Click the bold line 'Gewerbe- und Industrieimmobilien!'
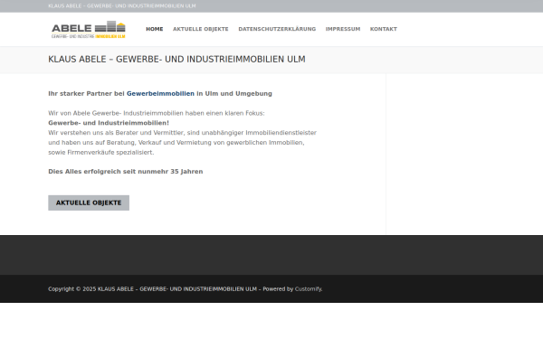The width and height of the screenshot is (543, 339). pos(109,123)
